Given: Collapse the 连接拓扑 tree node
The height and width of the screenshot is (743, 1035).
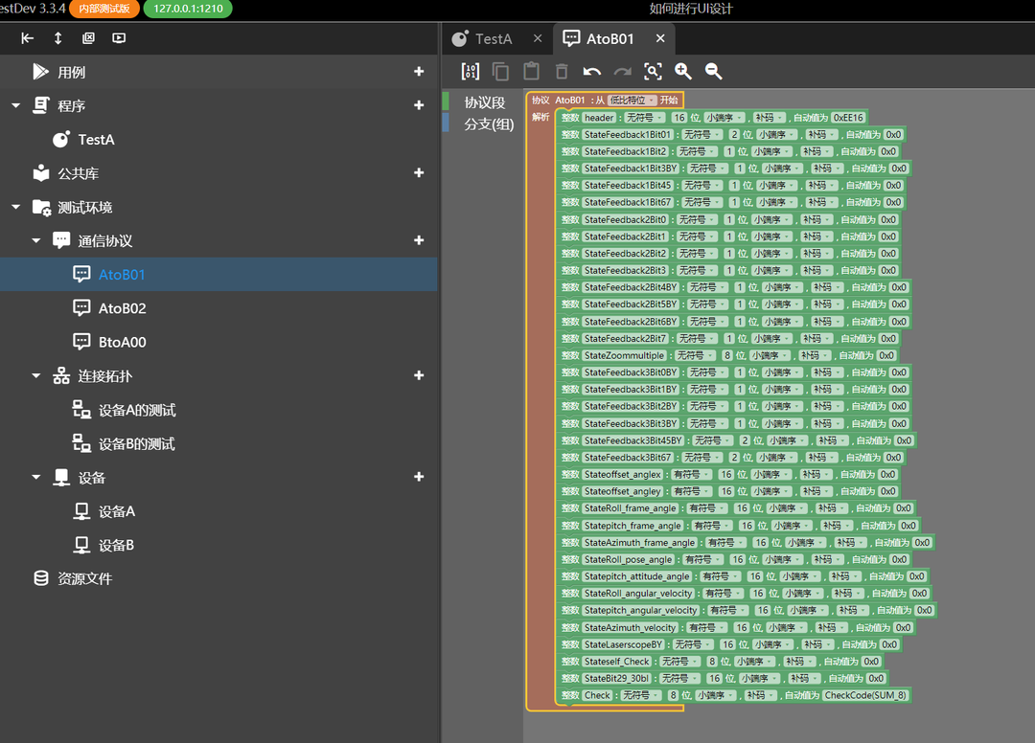Looking at the screenshot, I should (x=36, y=375).
